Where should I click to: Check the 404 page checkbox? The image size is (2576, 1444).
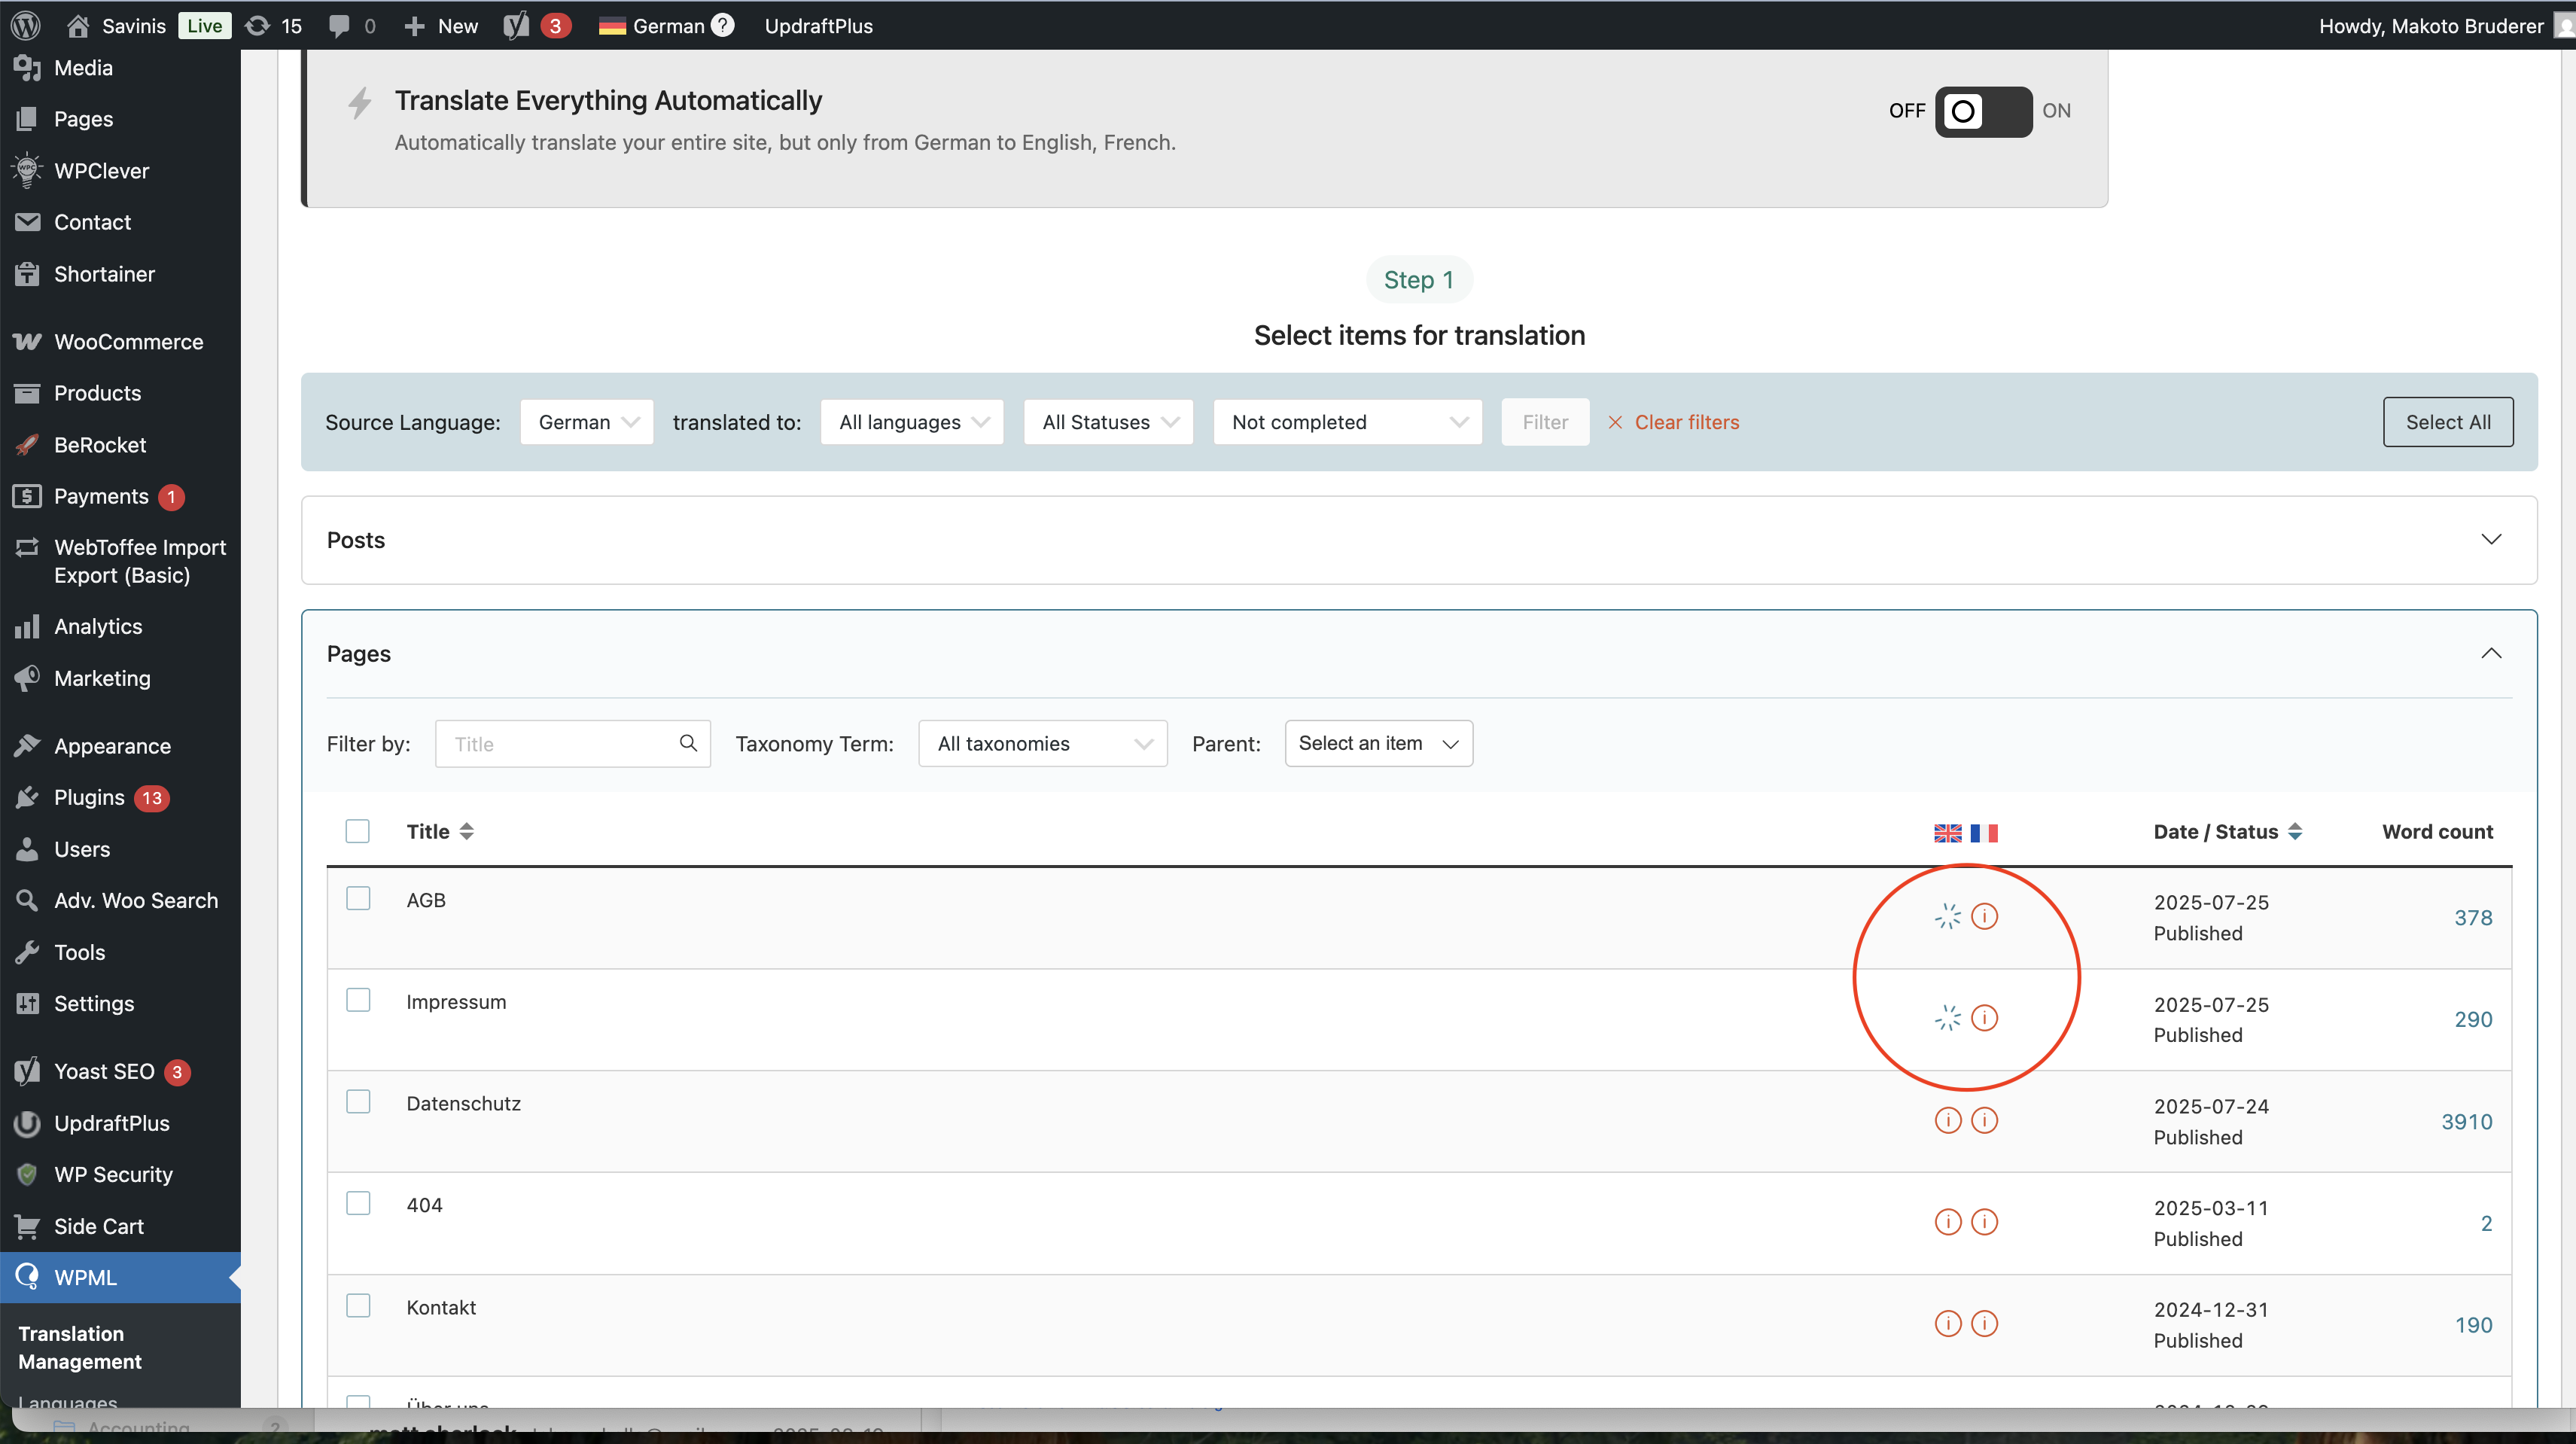coord(358,1203)
